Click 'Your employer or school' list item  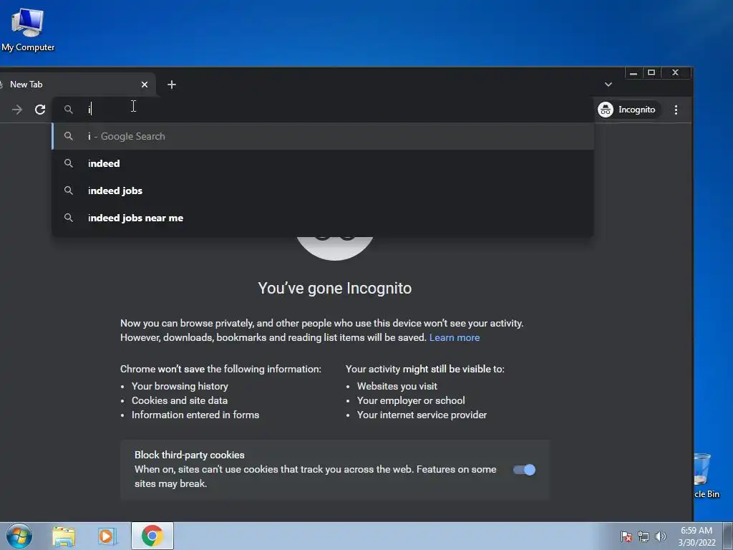tap(411, 401)
